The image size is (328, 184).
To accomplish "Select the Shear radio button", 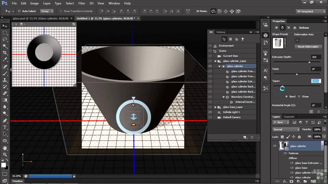I will point(299,97).
